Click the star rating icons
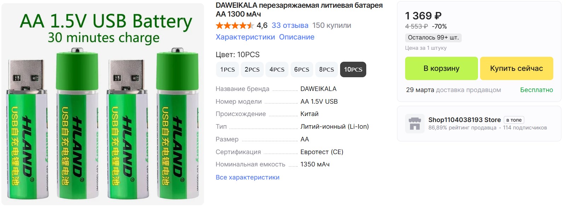This screenshot has height=213, width=566. pyautogui.click(x=235, y=25)
